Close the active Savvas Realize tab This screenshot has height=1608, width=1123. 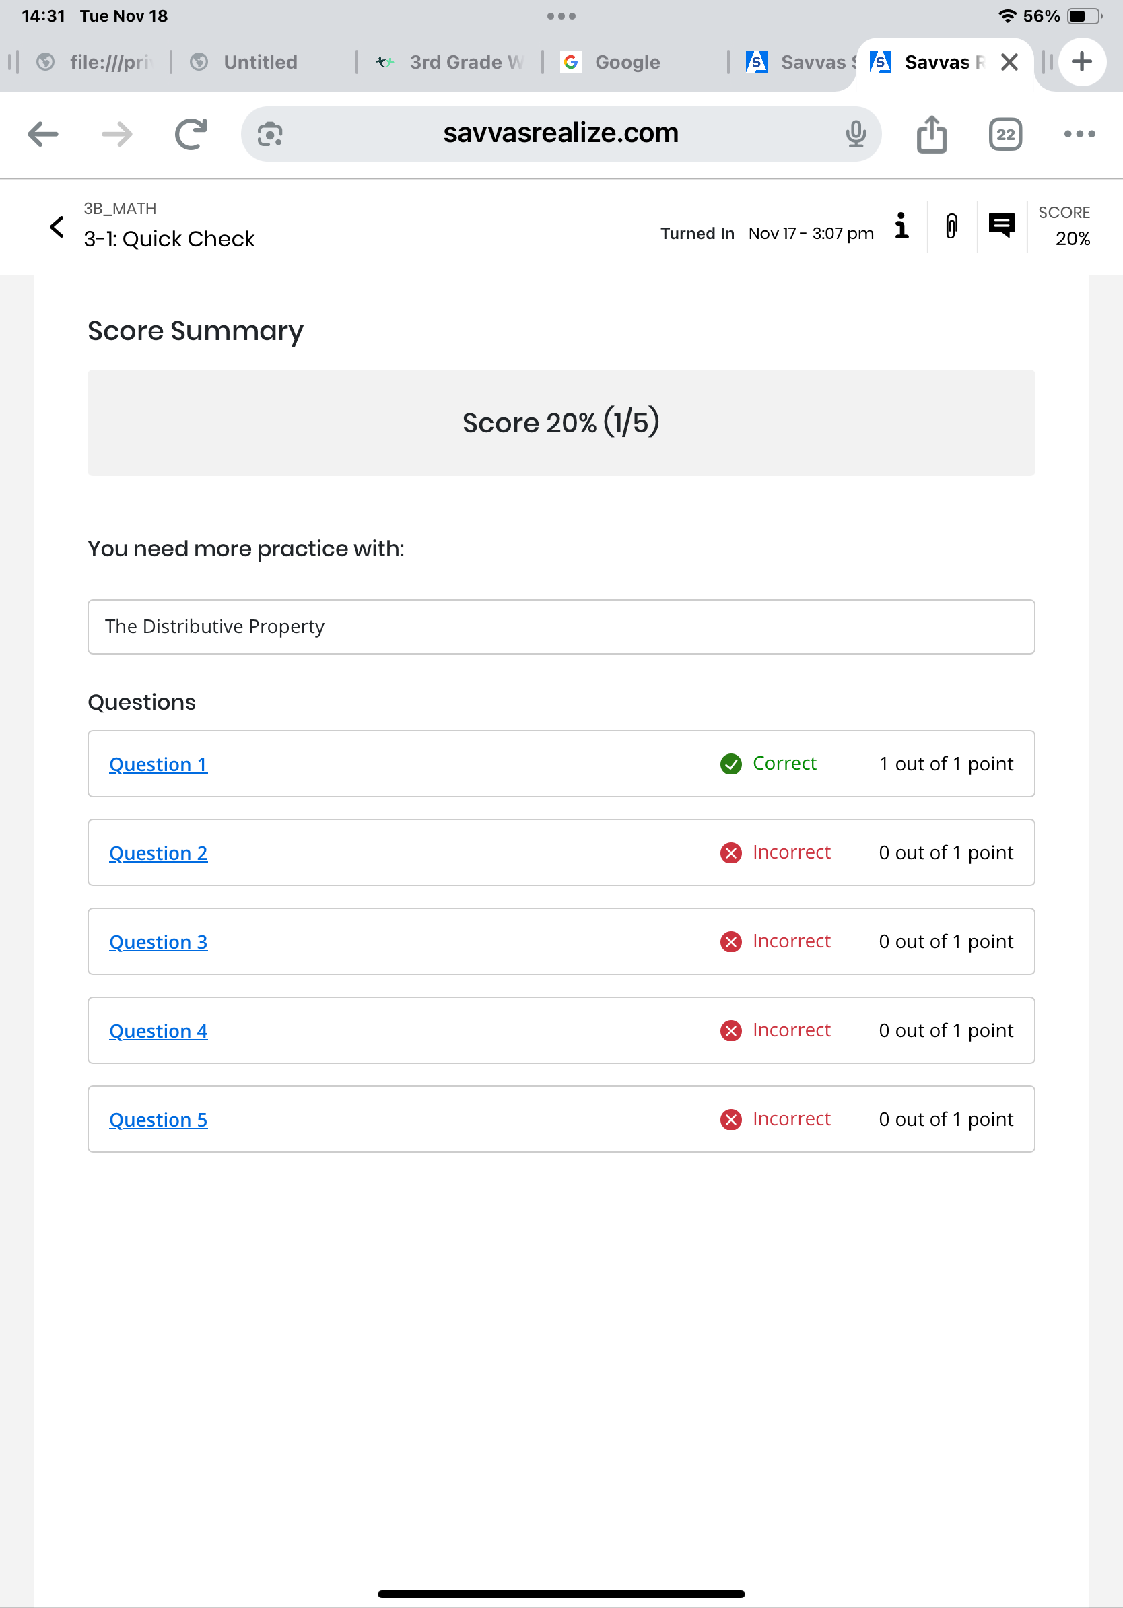coord(1009,63)
